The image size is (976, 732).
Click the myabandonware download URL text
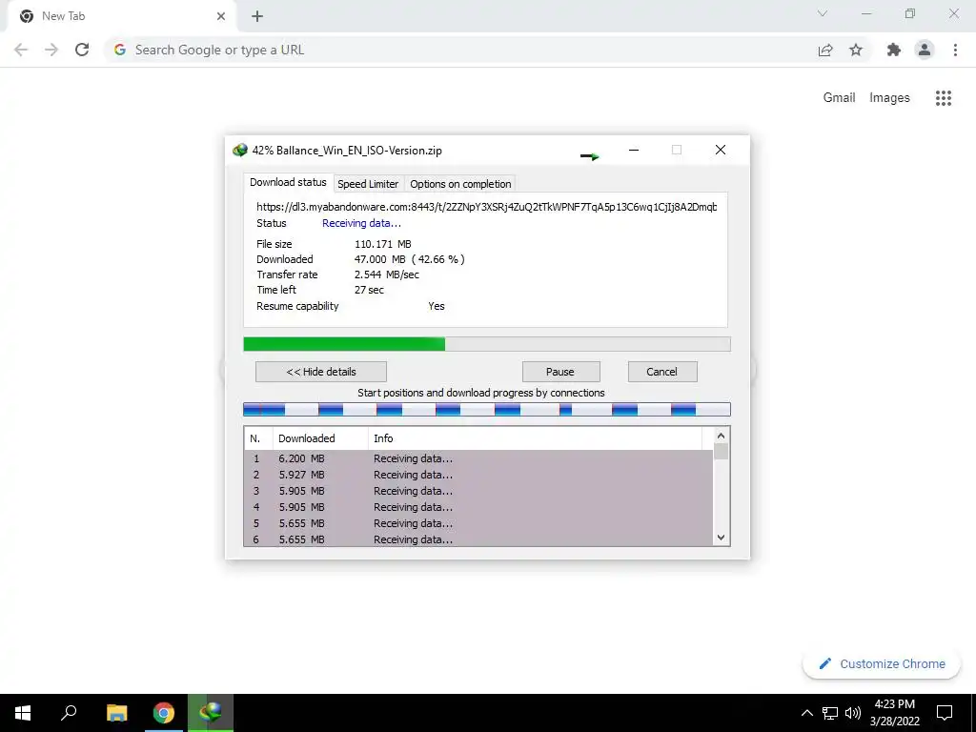tap(487, 207)
